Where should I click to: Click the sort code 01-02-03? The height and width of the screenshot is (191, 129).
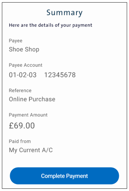pos(23,75)
